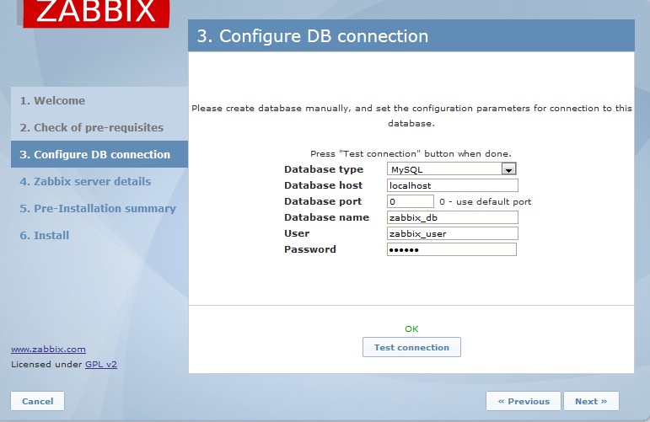
Task: Click the Password input field
Action: coord(451,249)
